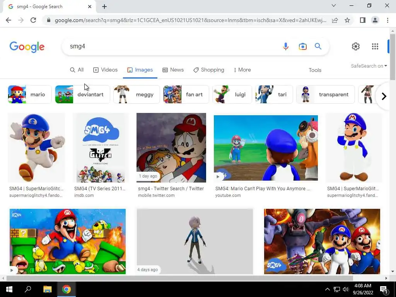Open the Chrome profile avatar
Image resolution: width=396 pixels, height=297 pixels.
pos(375,20)
